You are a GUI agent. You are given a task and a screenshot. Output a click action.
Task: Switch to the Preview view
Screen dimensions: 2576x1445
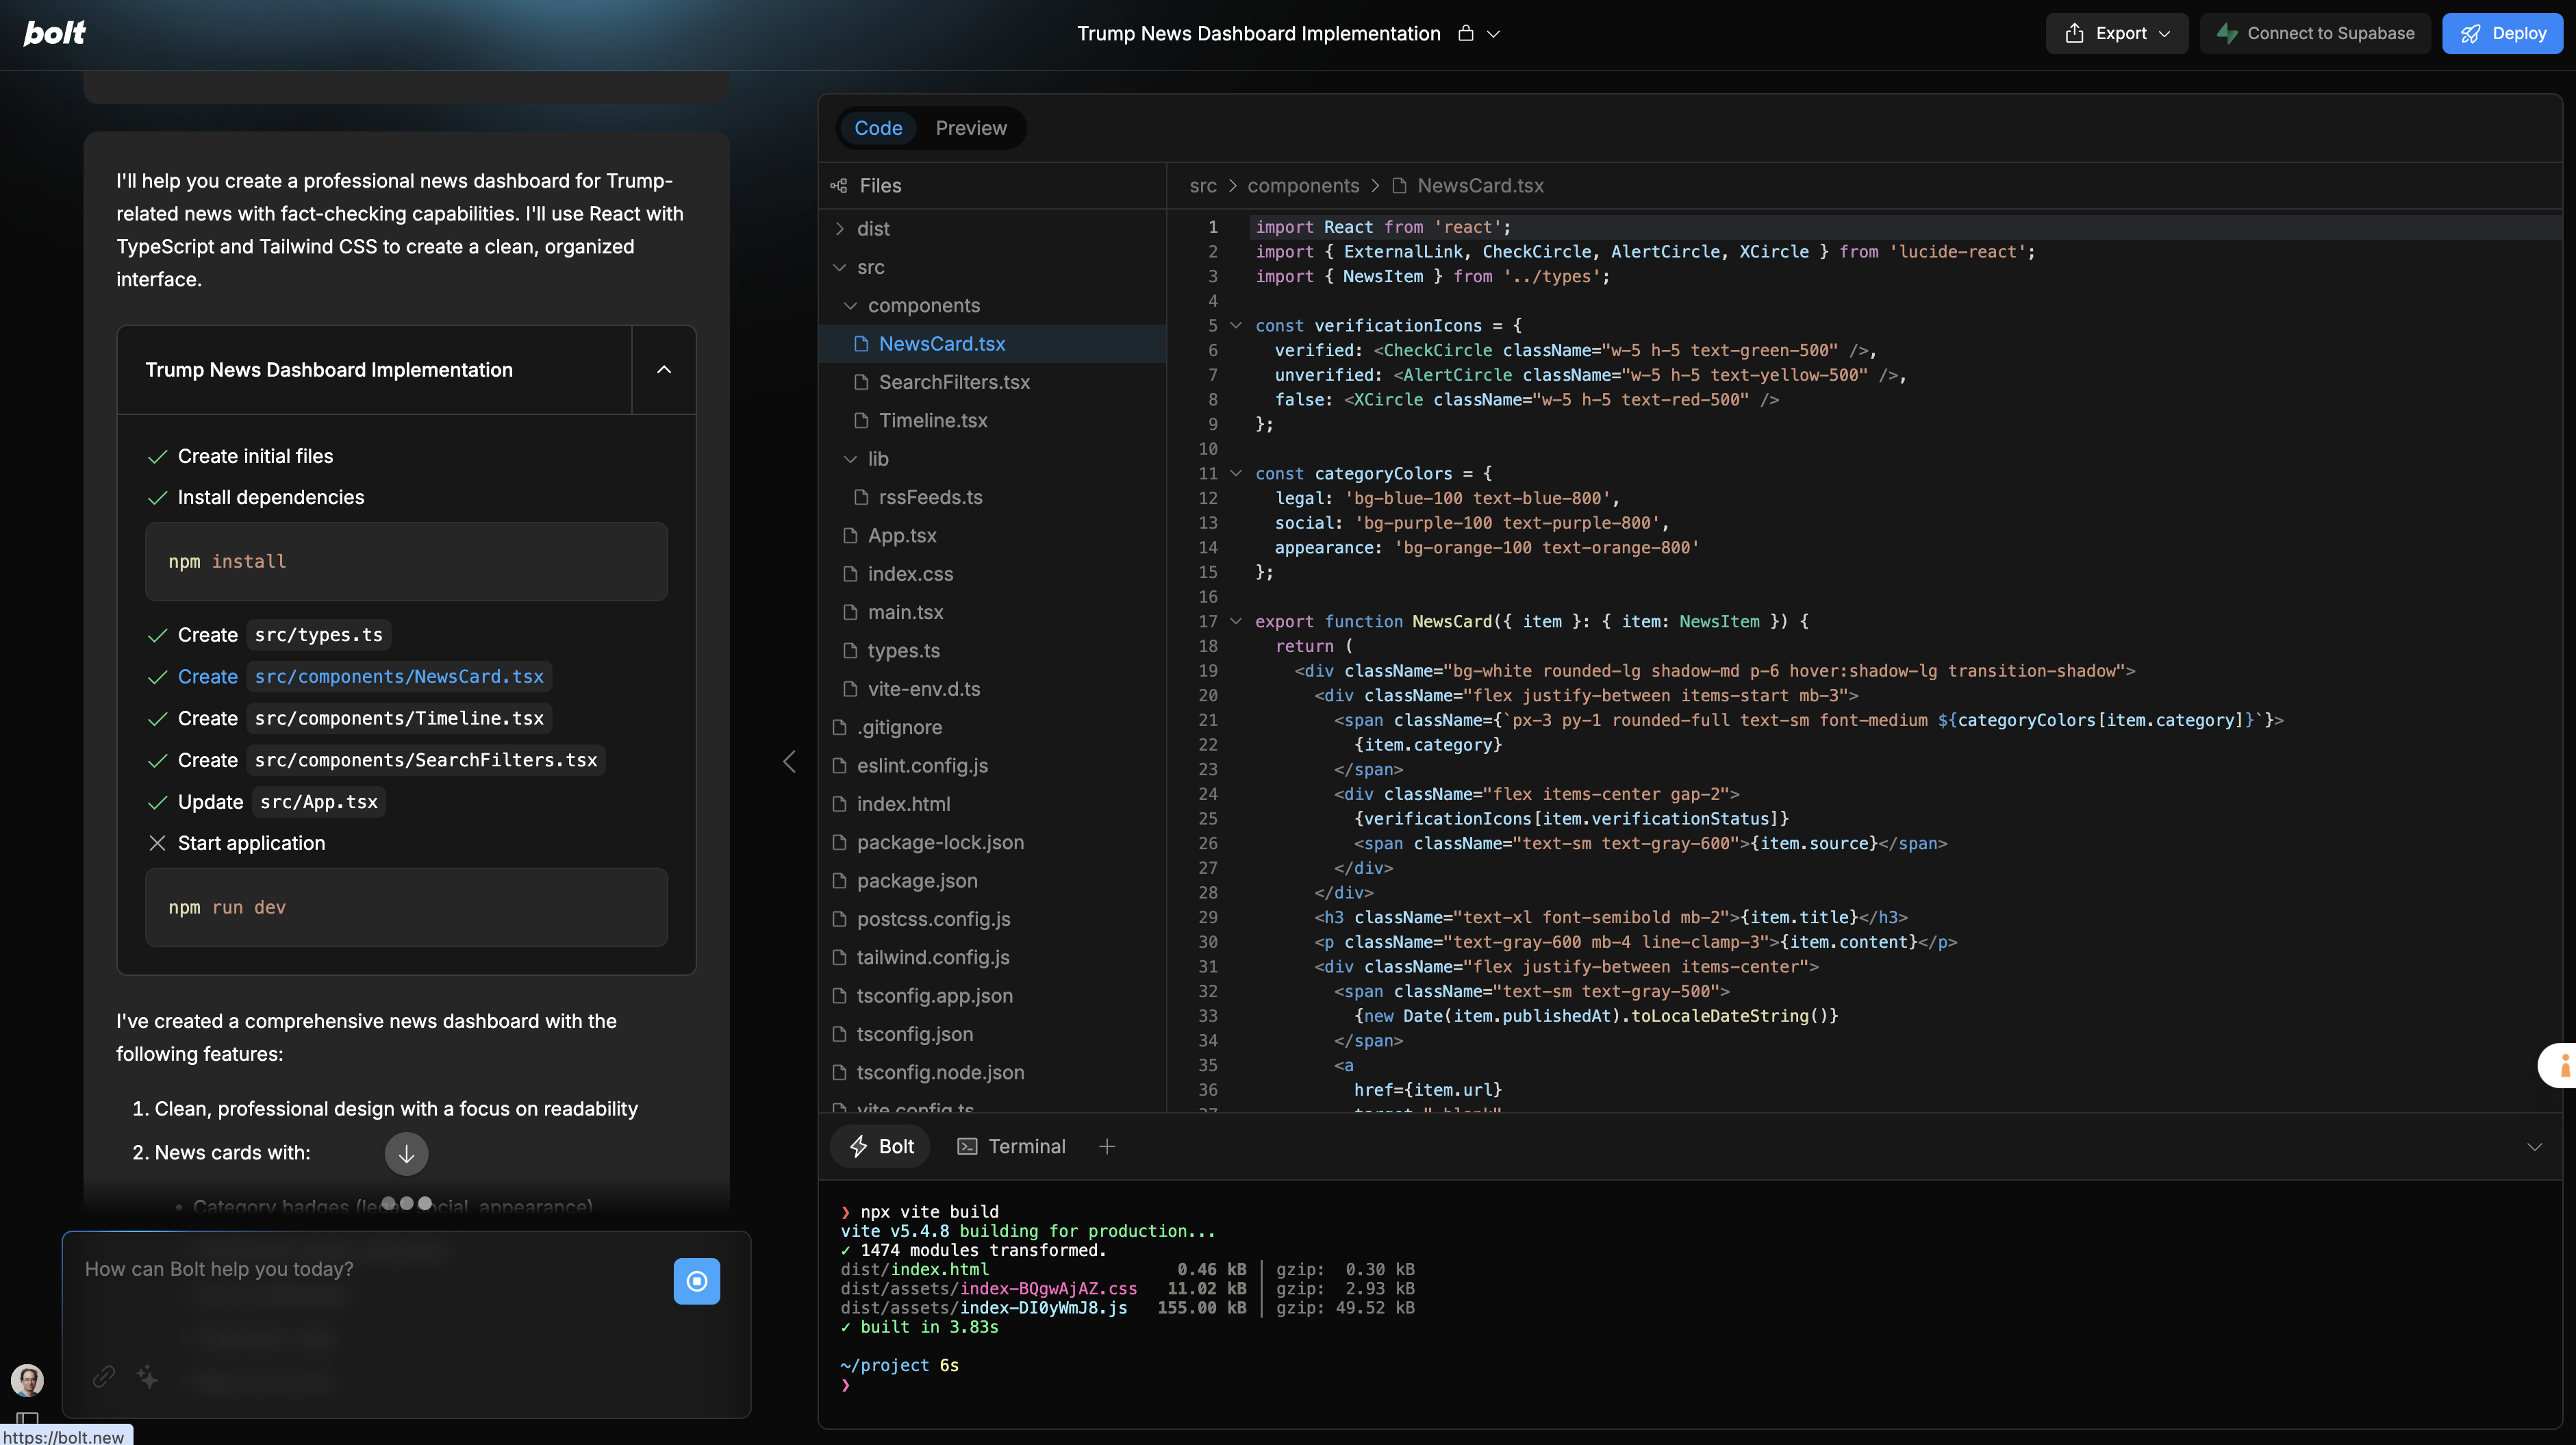point(971,128)
